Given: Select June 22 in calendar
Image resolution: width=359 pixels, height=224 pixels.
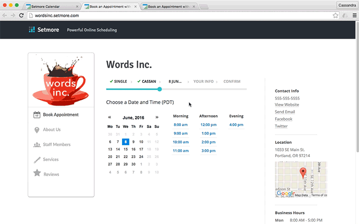Looking at the screenshot, I should (125, 157).
